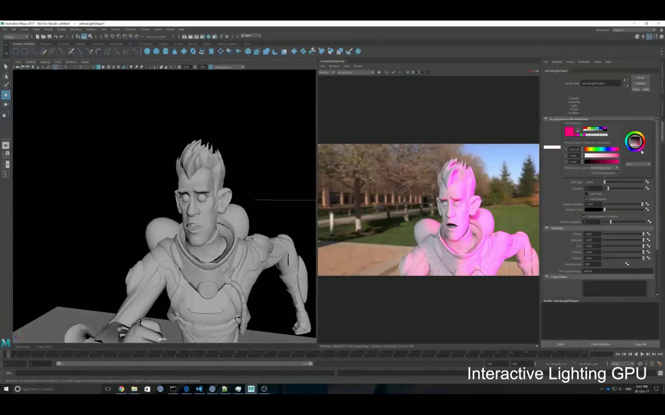Viewport: 665px width, 415px height.
Task: Collapse the Visibility section
Action: click(547, 228)
